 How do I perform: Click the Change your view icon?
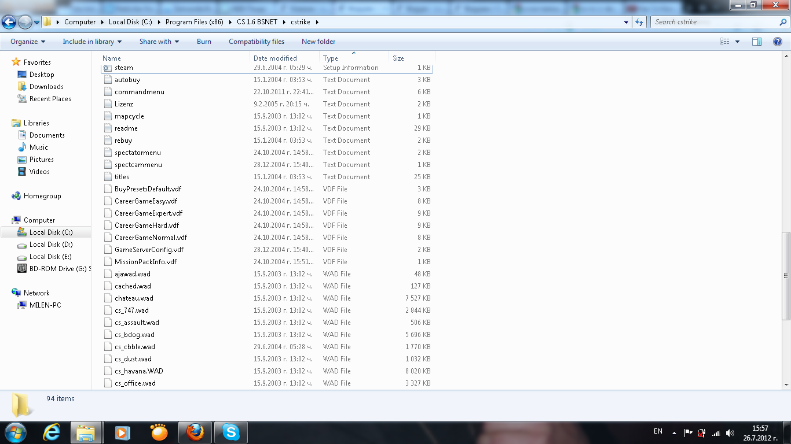725,42
